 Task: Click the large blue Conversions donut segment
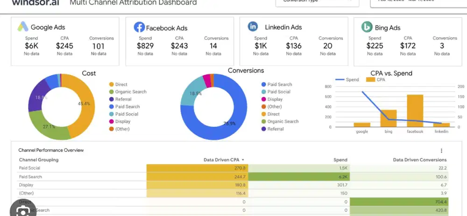click(x=233, y=126)
